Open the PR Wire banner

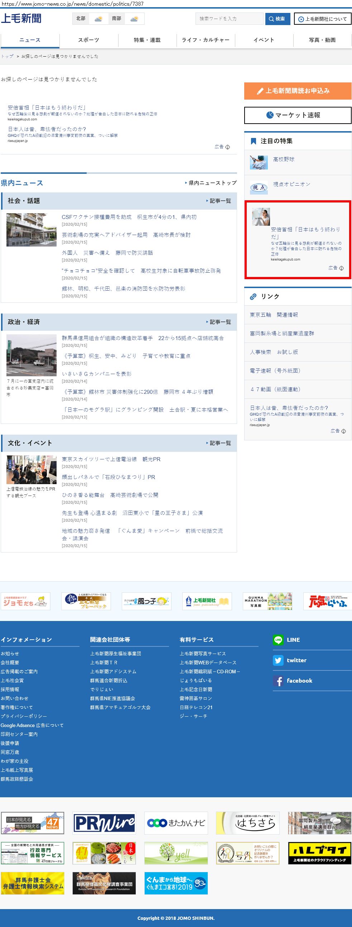[x=104, y=823]
